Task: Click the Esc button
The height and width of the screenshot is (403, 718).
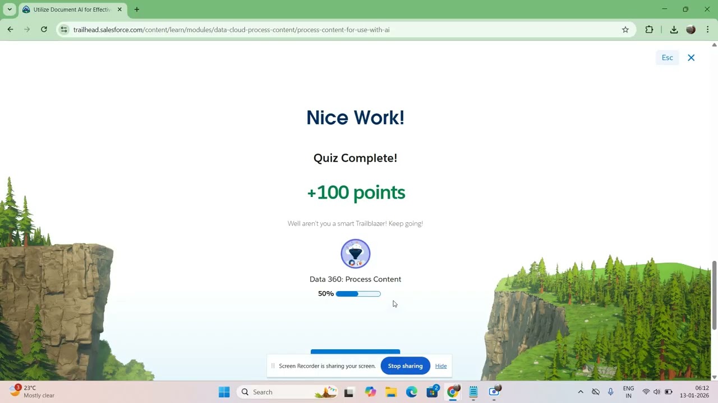Action: (x=667, y=58)
